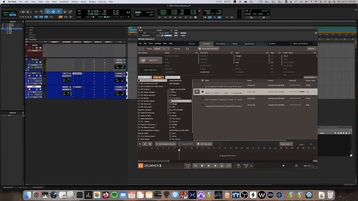This screenshot has height=201, width=358.
Task: Click the Add Play Style button
Action: coord(204,144)
